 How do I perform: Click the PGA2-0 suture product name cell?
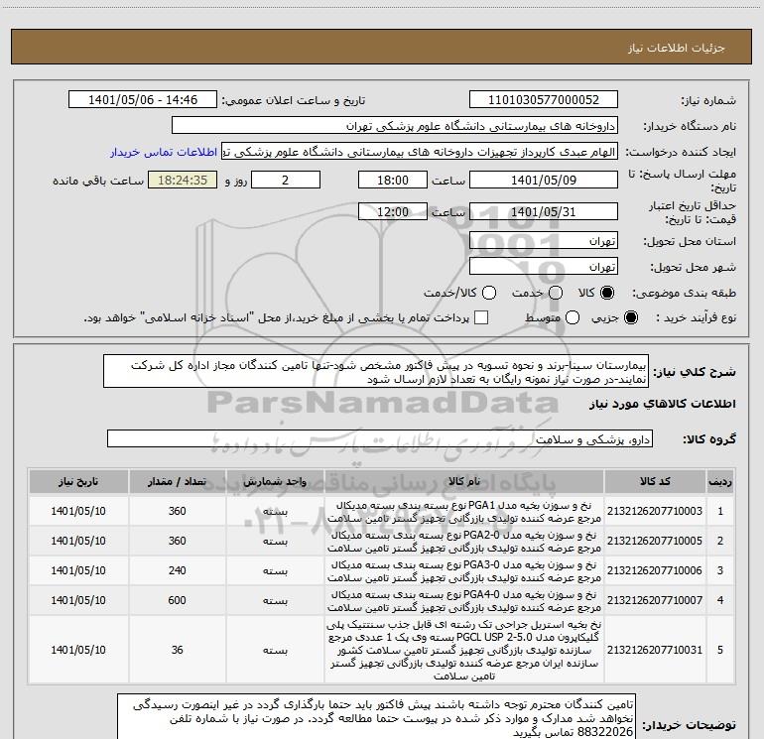coord(464,541)
